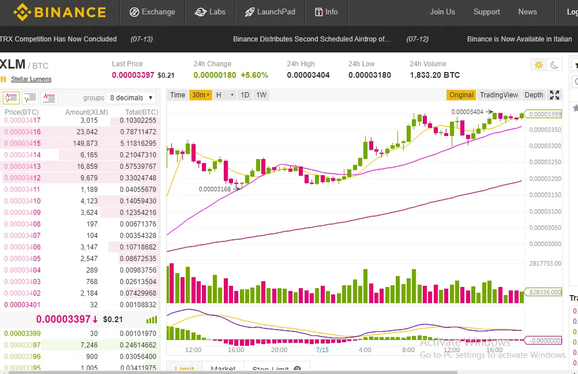Select sell order price 0.00003415
The image size is (578, 374).
[22, 143]
